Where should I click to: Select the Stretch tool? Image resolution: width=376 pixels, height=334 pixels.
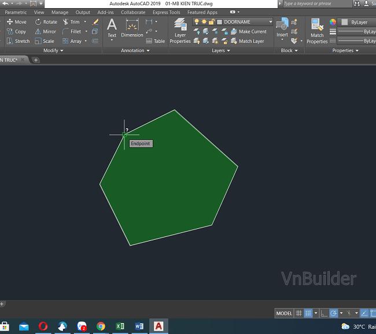pyautogui.click(x=18, y=41)
